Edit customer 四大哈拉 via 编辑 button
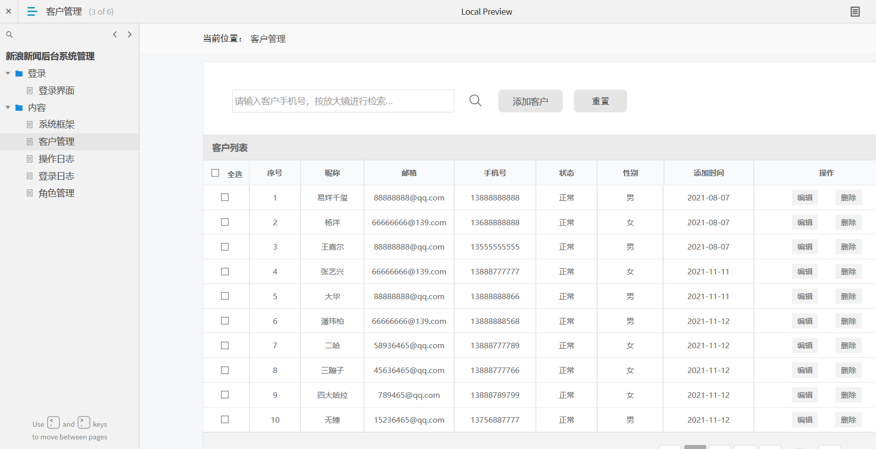 coord(805,395)
